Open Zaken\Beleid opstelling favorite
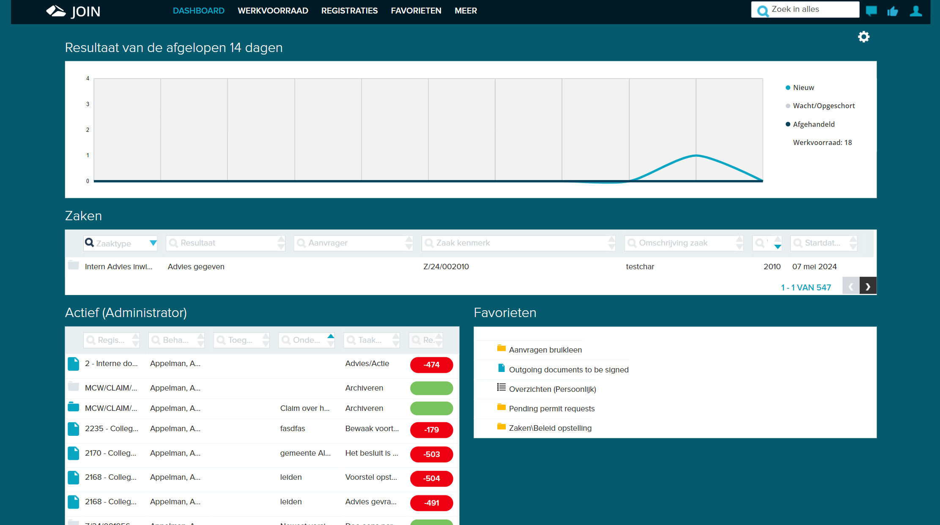Image resolution: width=940 pixels, height=525 pixels. 550,428
